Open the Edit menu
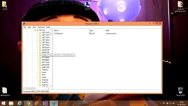Screen dimensions: 188x106 click(x=29, y=27)
